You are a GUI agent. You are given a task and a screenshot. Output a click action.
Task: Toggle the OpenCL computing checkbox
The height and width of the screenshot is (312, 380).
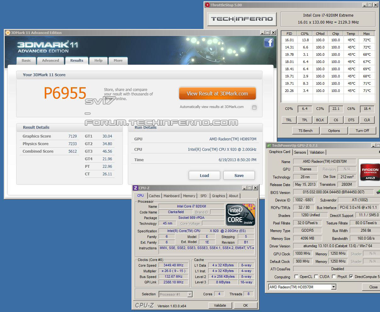tap(296, 277)
